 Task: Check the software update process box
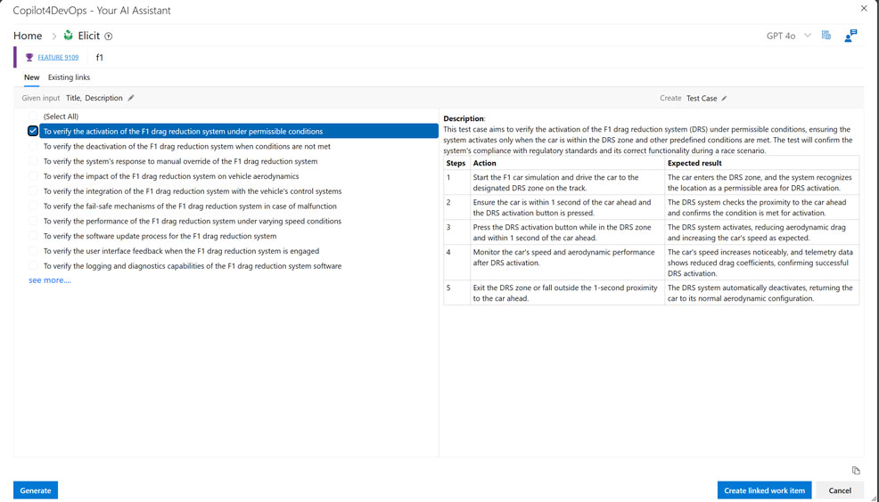33,236
